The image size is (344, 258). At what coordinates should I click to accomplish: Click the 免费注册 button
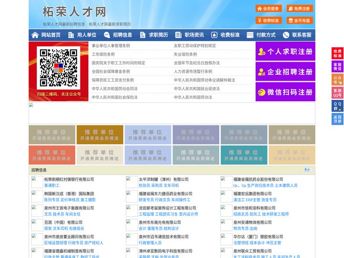[300, 9]
